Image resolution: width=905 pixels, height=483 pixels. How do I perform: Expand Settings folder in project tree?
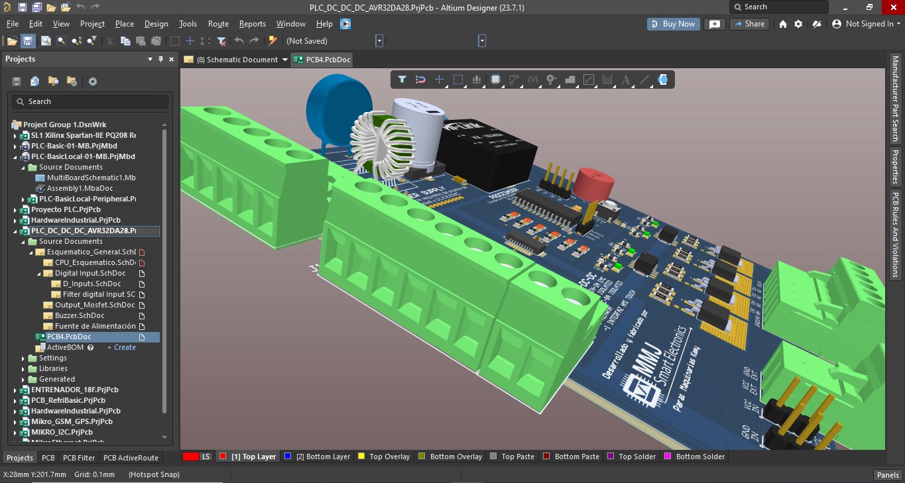point(24,358)
